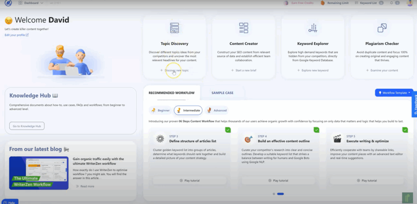417x204 pixels.
Task: Click the Remaining Limit hexagon icon
Action: tap(323, 3)
